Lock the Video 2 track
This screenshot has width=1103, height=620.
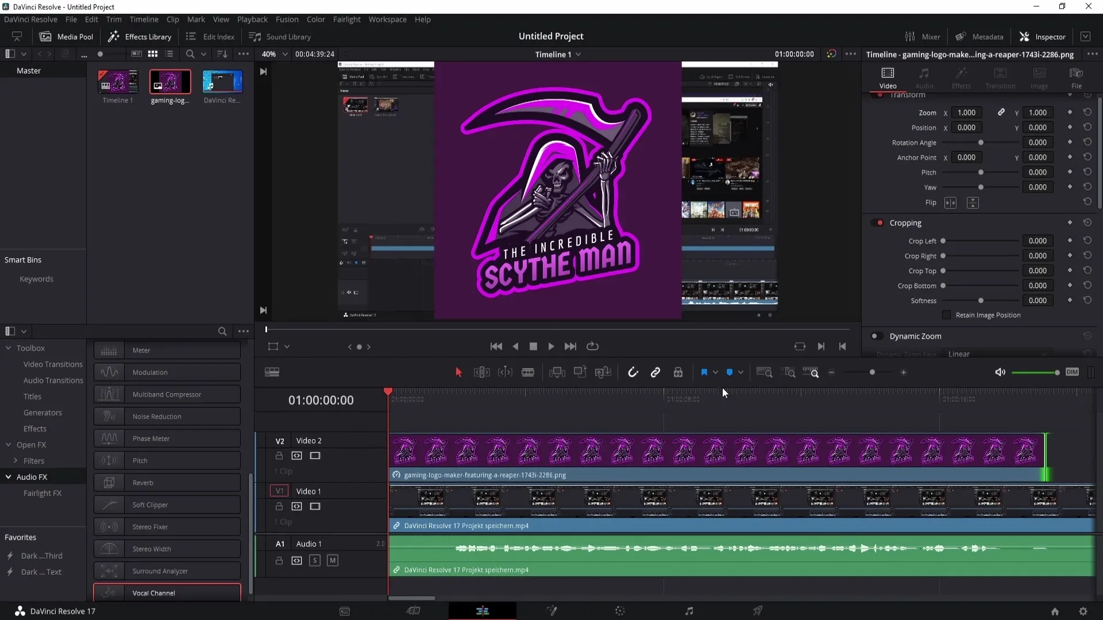click(279, 455)
